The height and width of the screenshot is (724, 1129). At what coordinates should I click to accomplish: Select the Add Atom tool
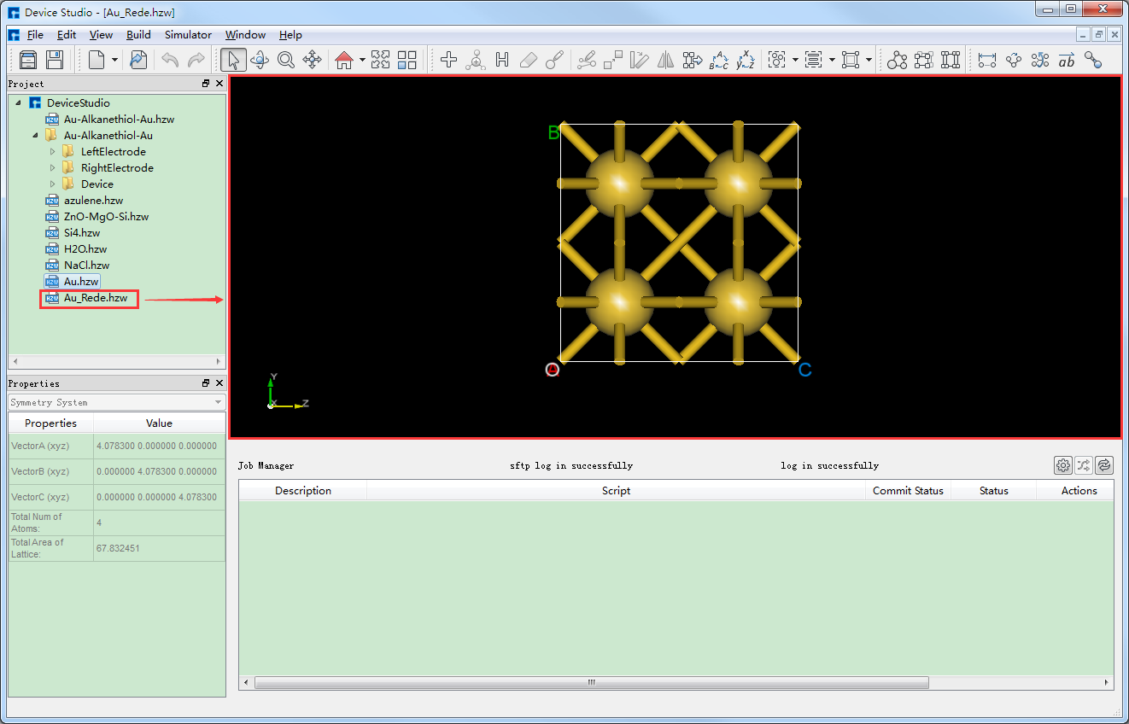pyautogui.click(x=475, y=60)
